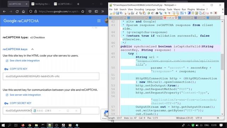Open Chrome from the taskbar
The image size is (227, 128).
coord(30,125)
